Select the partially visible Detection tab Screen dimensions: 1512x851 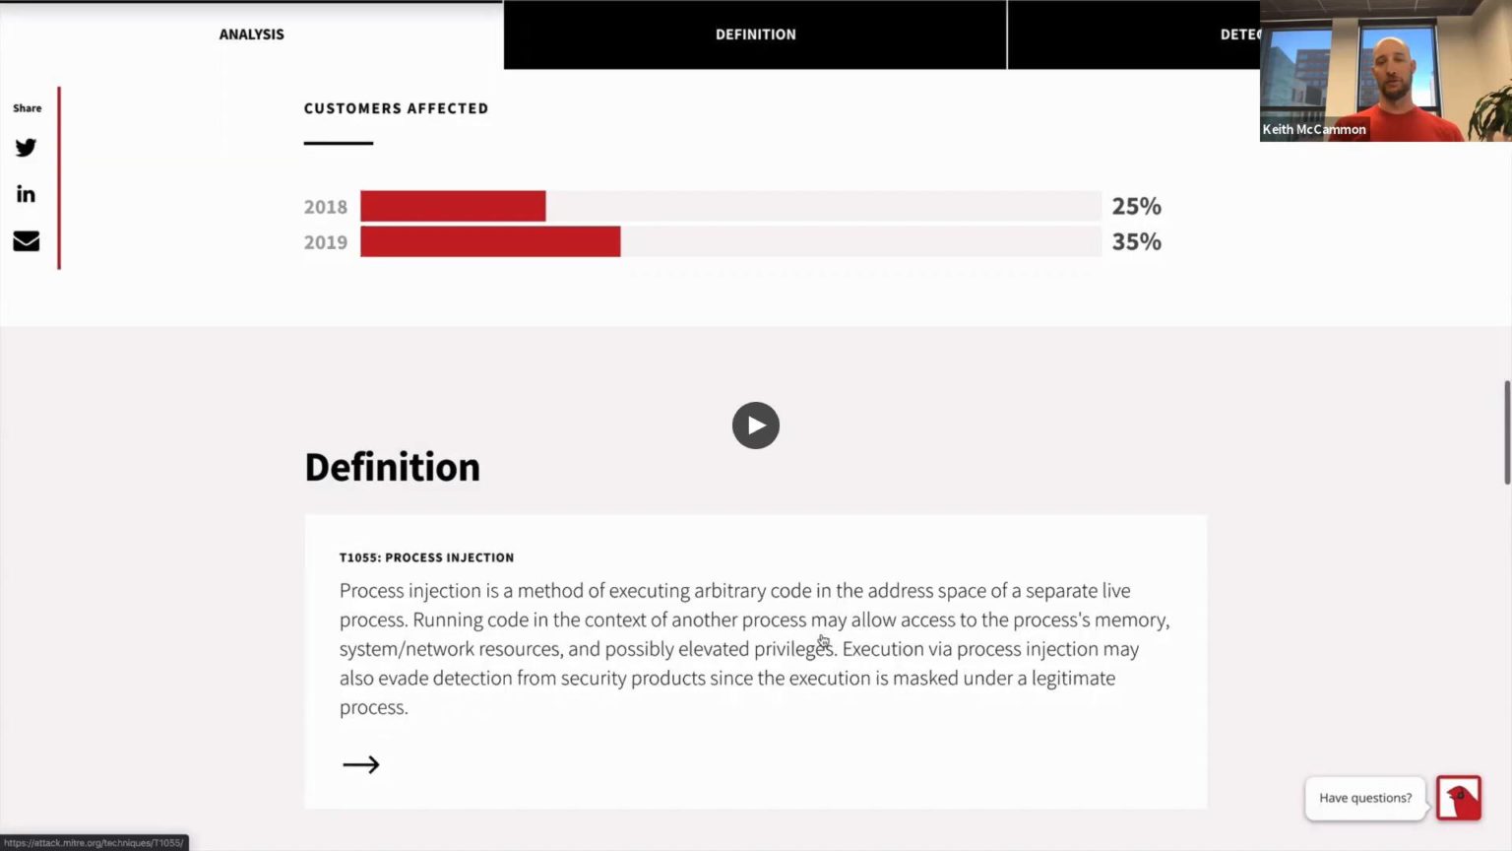click(1238, 34)
